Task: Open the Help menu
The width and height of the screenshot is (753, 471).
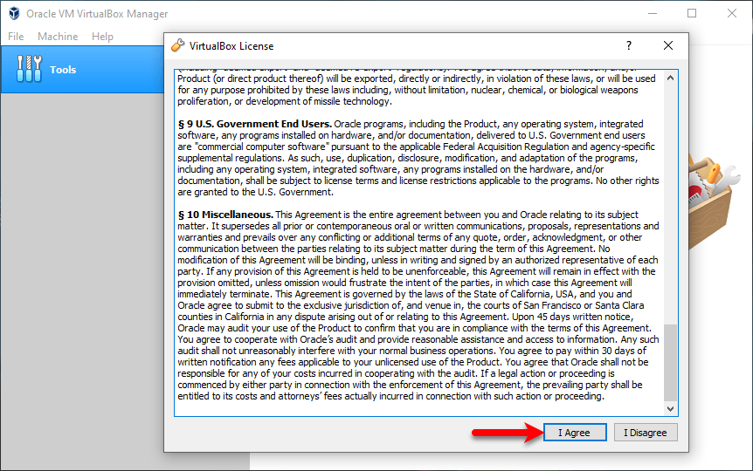Action: click(x=102, y=37)
